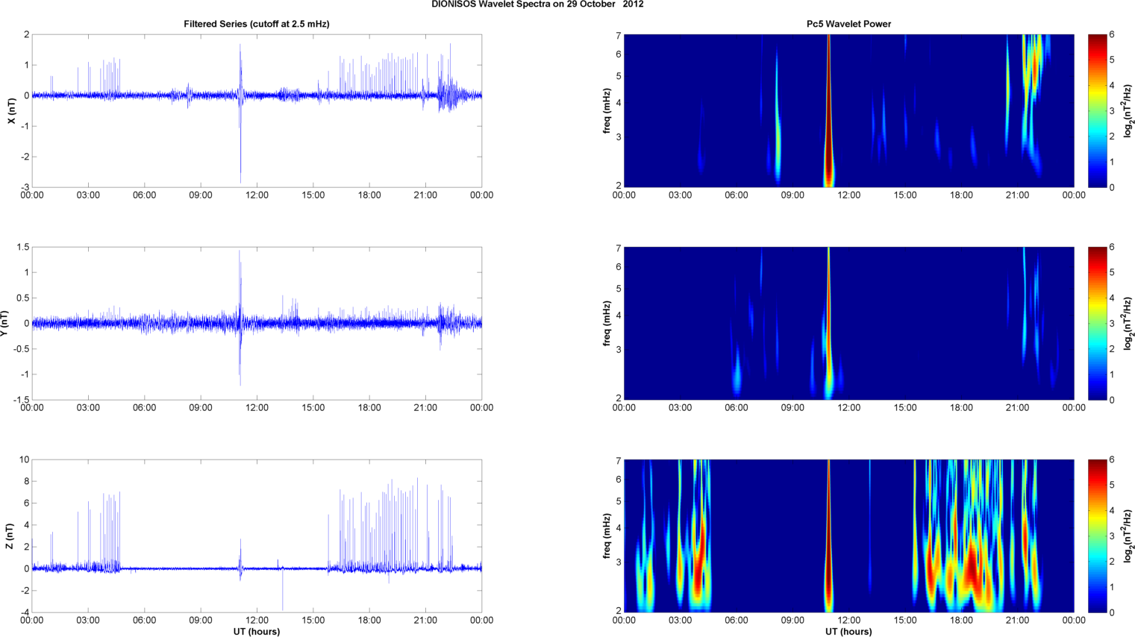The height and width of the screenshot is (637, 1135).
Task: Click '18:00' tick under Z wavelet spectrogram
Action: (961, 621)
